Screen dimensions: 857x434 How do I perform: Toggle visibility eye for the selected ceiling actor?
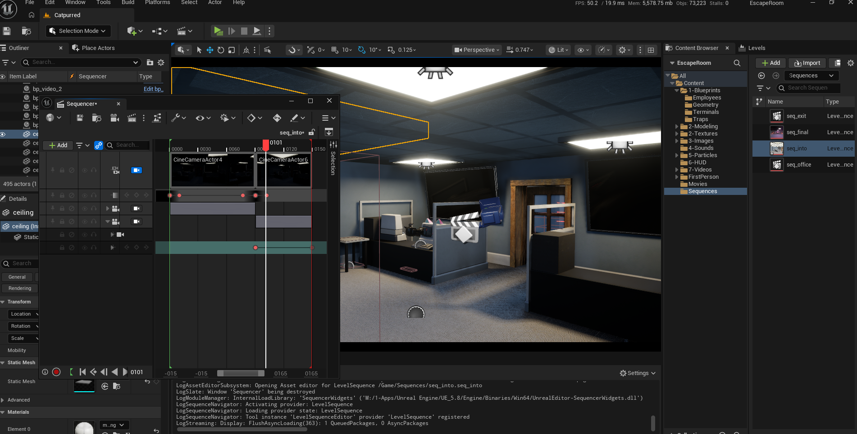pos(3,134)
